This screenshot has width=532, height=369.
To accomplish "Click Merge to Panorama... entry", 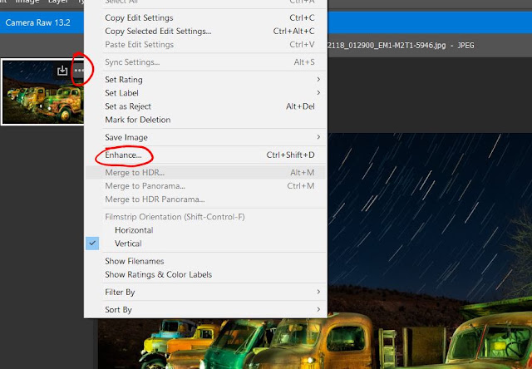I will (x=205, y=186).
